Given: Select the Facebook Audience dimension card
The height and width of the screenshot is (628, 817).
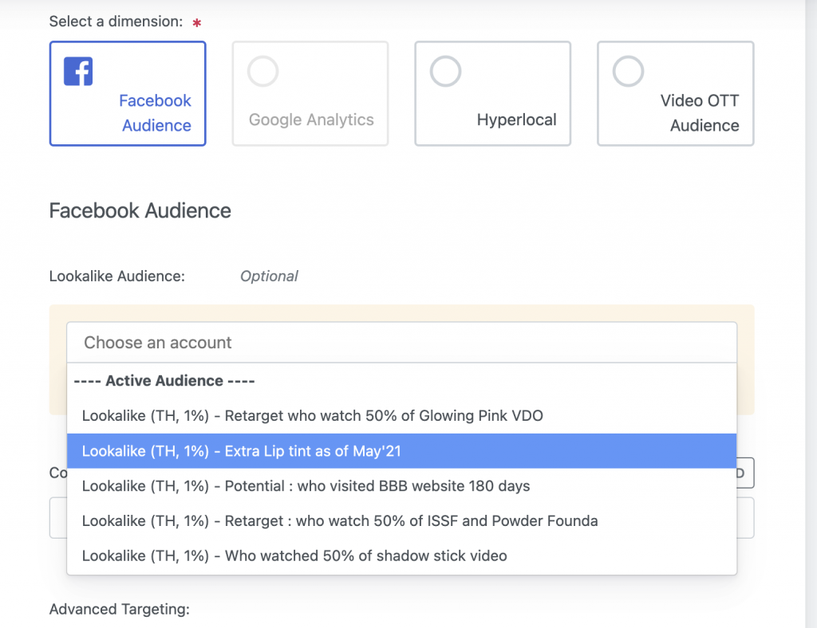Looking at the screenshot, I should 128,94.
